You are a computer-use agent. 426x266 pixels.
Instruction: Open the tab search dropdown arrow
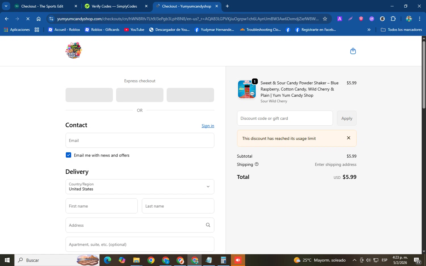pos(6,6)
